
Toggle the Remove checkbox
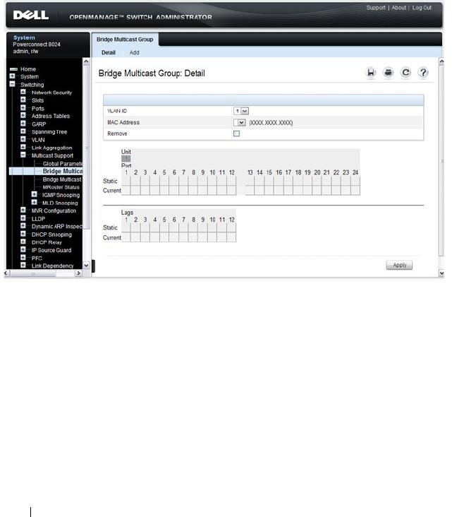coord(236,133)
